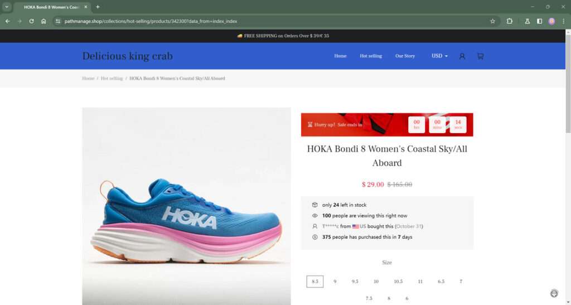This screenshot has height=305, width=571.
Task: Select size 10
Action: pos(376,282)
